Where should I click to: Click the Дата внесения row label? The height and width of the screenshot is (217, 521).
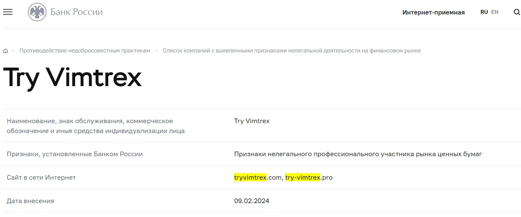30,201
